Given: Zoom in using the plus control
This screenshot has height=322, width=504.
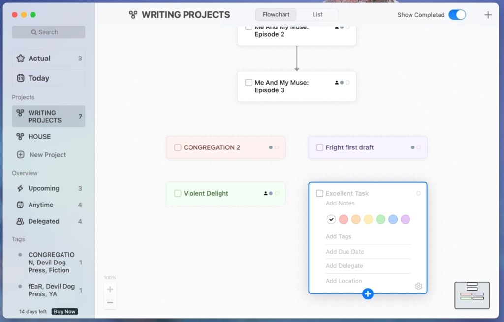Looking at the screenshot, I should (x=110, y=289).
